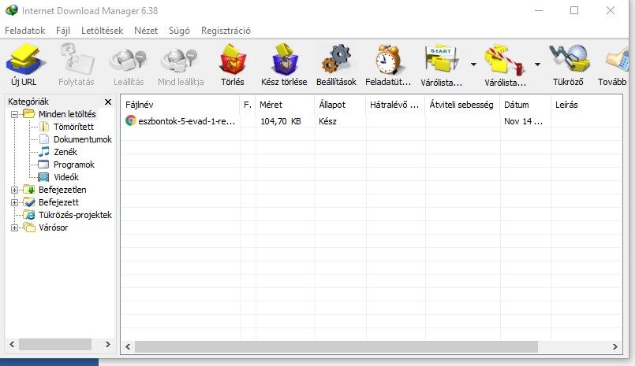Screen dimensions: 635x366
Task: Expand the Befejezett tree node
Action: pyautogui.click(x=14, y=202)
